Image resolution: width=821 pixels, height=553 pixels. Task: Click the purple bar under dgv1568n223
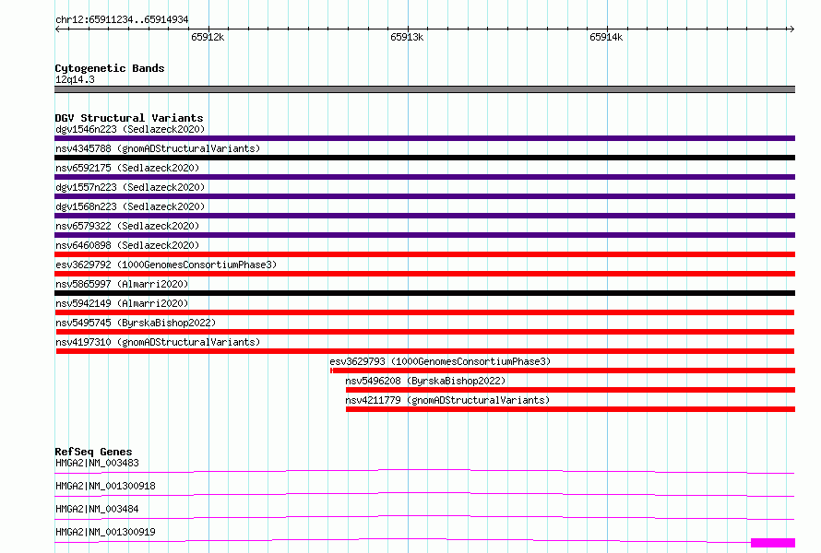click(x=424, y=216)
